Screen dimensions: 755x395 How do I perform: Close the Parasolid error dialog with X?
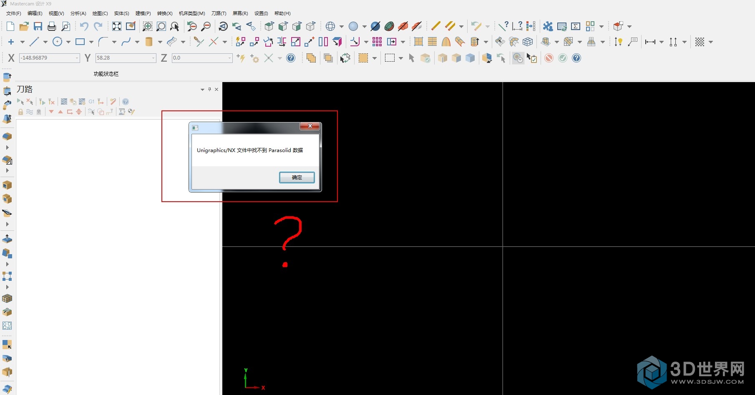point(310,126)
